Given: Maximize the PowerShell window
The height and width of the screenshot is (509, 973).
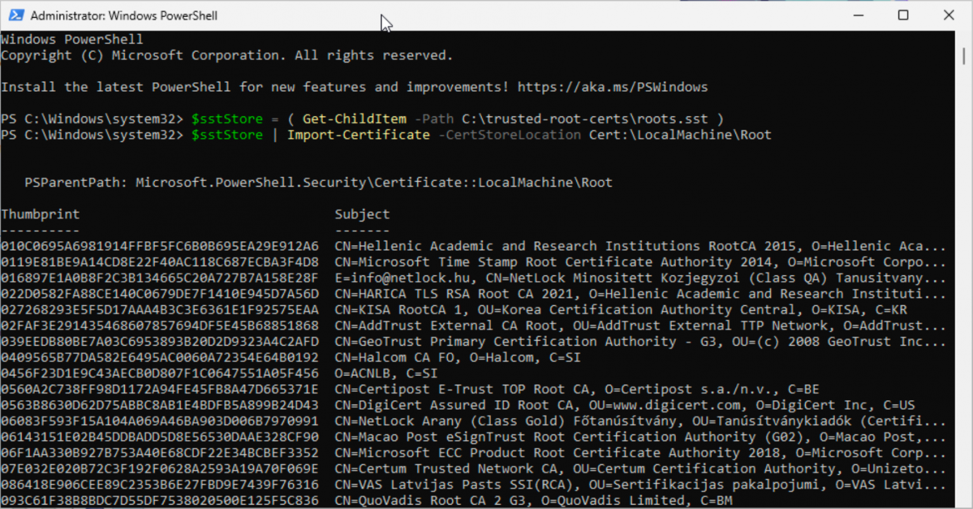Looking at the screenshot, I should click(x=903, y=15).
